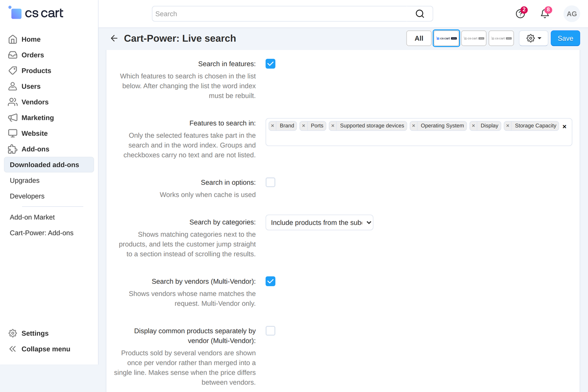Remove the Ports feature tag
588x392 pixels.
(x=304, y=126)
